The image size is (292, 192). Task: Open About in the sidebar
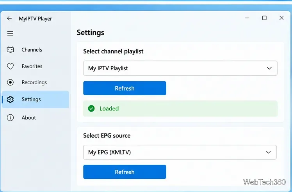36,118
